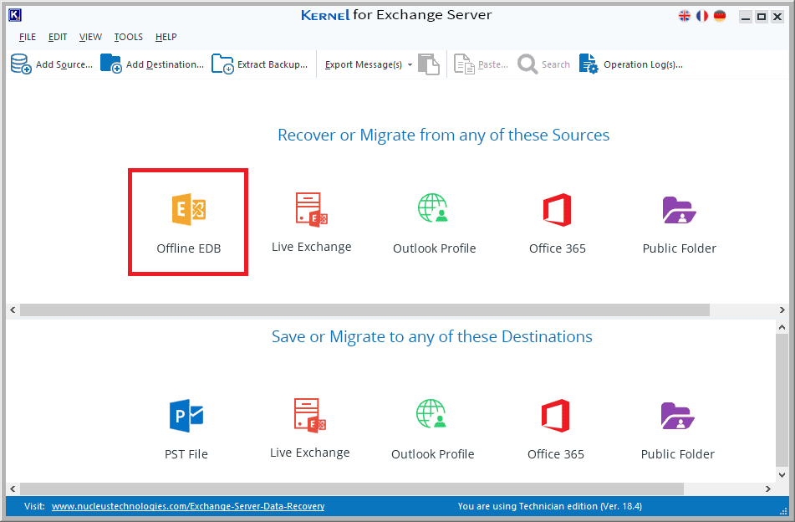Visit the nucleustechnologies.com link
The width and height of the screenshot is (795, 522).
coord(188,506)
